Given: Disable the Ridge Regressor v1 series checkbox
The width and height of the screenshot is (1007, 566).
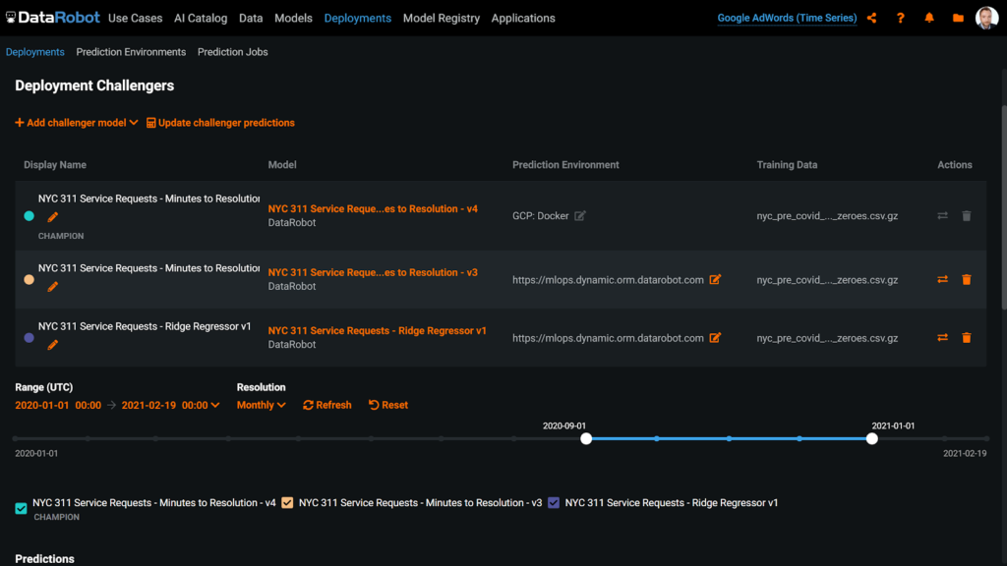Looking at the screenshot, I should 554,502.
